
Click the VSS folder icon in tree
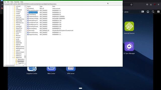[15, 8]
